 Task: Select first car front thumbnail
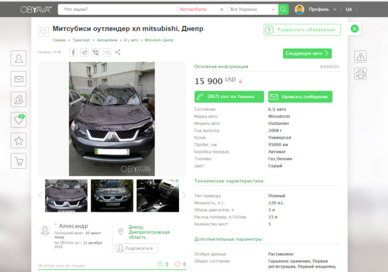point(66,196)
